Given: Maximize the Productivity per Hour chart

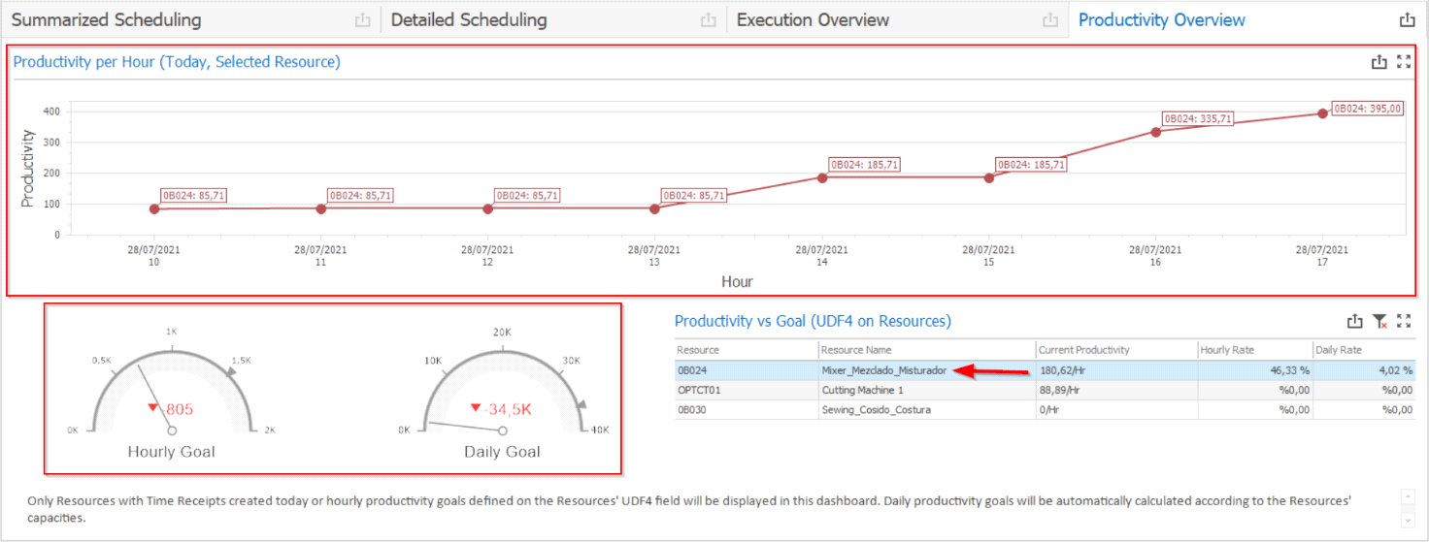Looking at the screenshot, I should point(1403,62).
